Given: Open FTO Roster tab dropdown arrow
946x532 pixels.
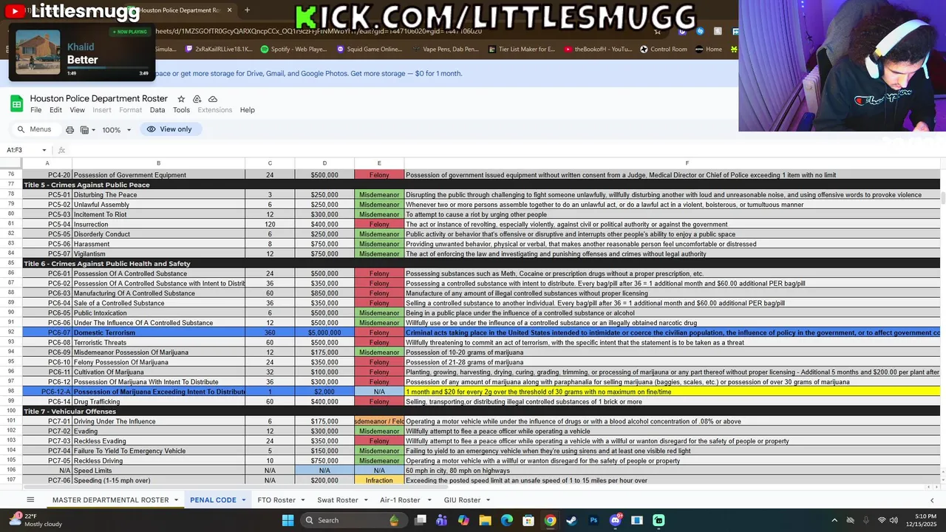Looking at the screenshot, I should 303,500.
